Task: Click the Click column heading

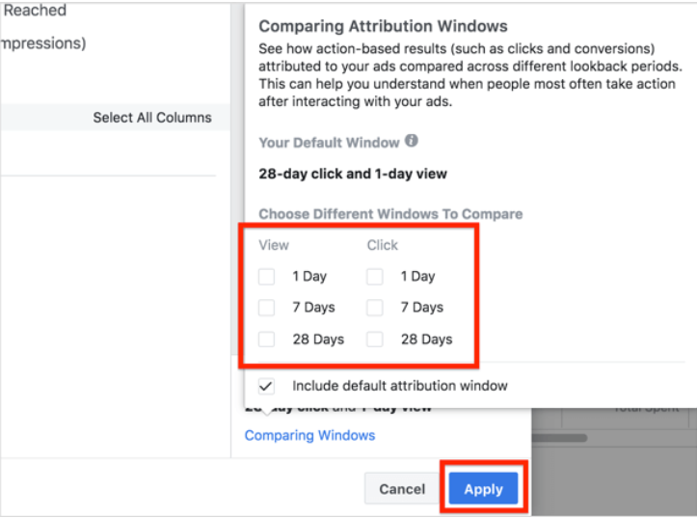Action: 382,245
